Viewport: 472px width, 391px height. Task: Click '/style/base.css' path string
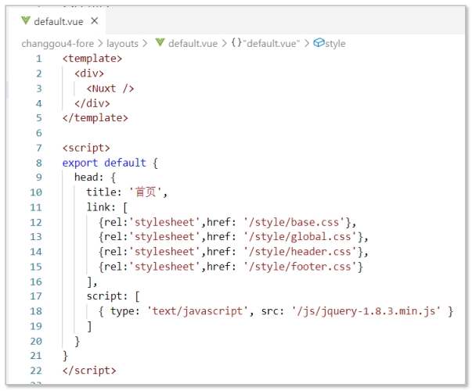[294, 222]
